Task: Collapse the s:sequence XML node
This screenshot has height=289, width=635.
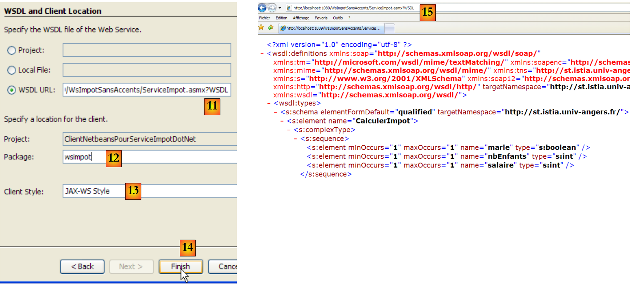Action: coord(295,139)
